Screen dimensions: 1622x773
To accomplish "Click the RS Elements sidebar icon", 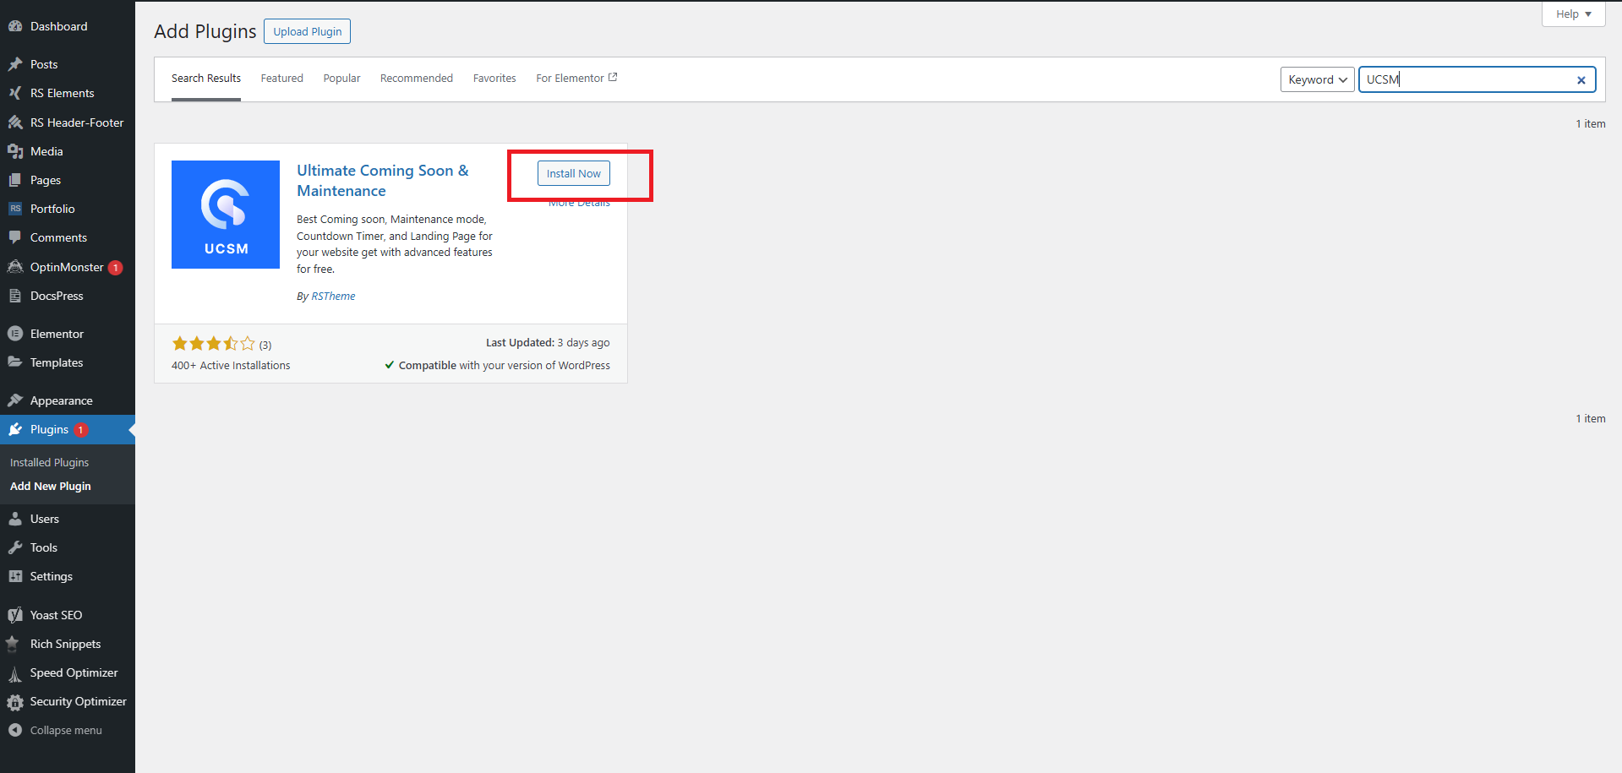I will 15,93.
